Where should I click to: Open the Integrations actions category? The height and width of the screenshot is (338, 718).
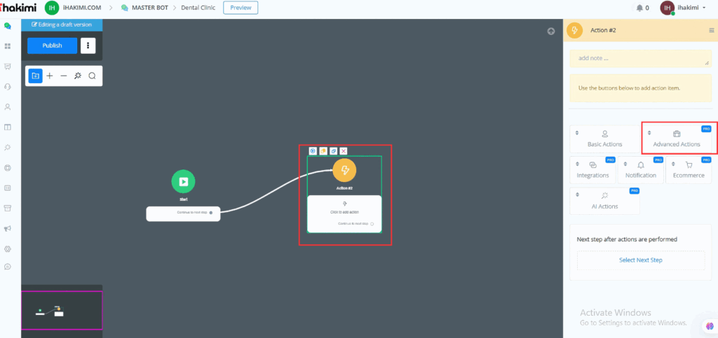point(592,169)
